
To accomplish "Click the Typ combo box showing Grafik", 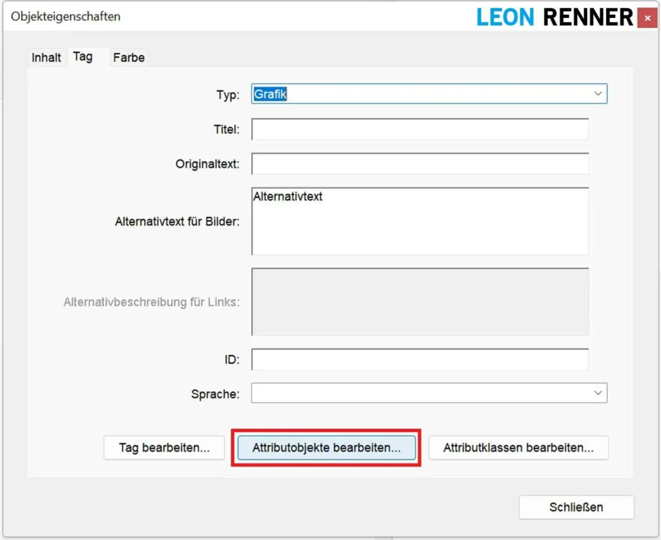I will [420, 94].
